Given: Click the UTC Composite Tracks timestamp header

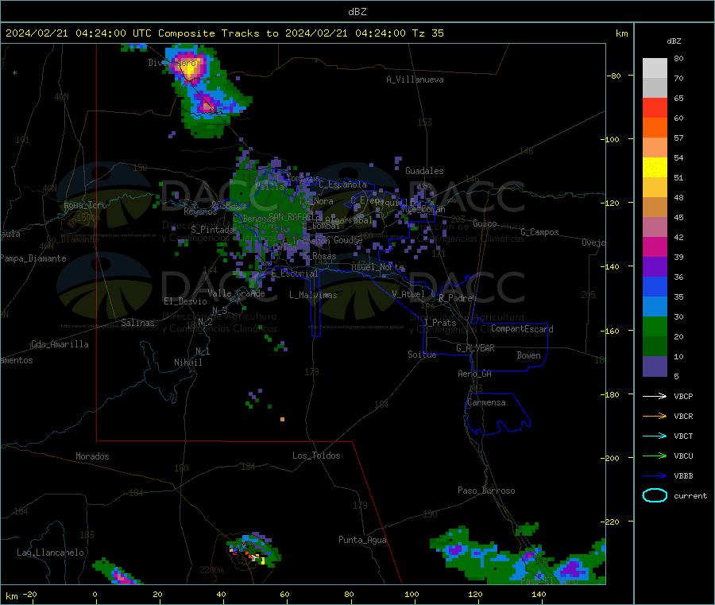Looking at the screenshot, I should [x=224, y=33].
